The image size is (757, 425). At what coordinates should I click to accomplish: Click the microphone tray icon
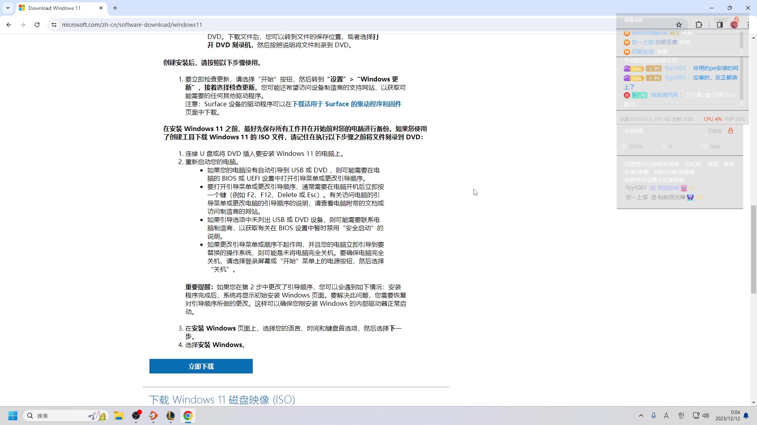[654, 416]
